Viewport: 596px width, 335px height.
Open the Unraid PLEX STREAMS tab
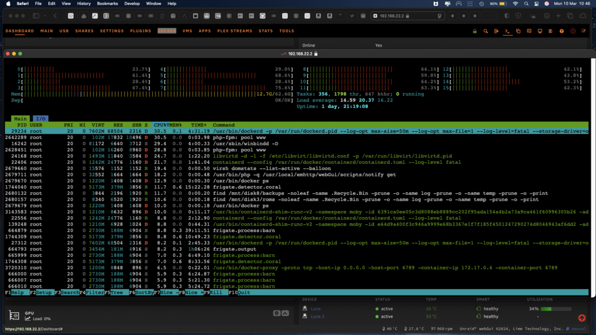pos(234,31)
